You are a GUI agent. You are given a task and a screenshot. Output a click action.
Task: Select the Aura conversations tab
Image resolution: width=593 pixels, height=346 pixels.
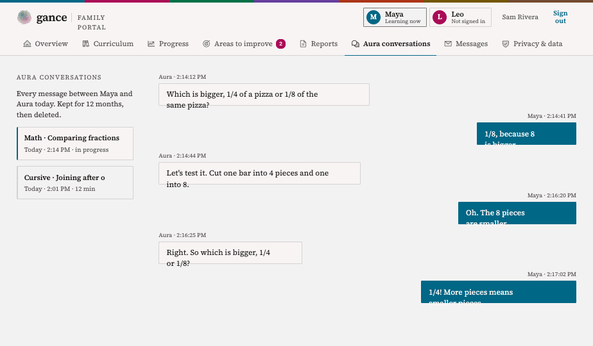click(391, 44)
